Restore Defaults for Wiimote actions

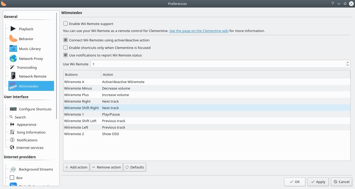[135, 167]
